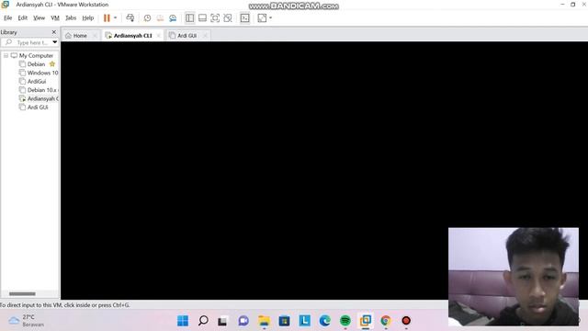Open the library search filter dropdown
The width and height of the screenshot is (588, 331).
coord(55,42)
